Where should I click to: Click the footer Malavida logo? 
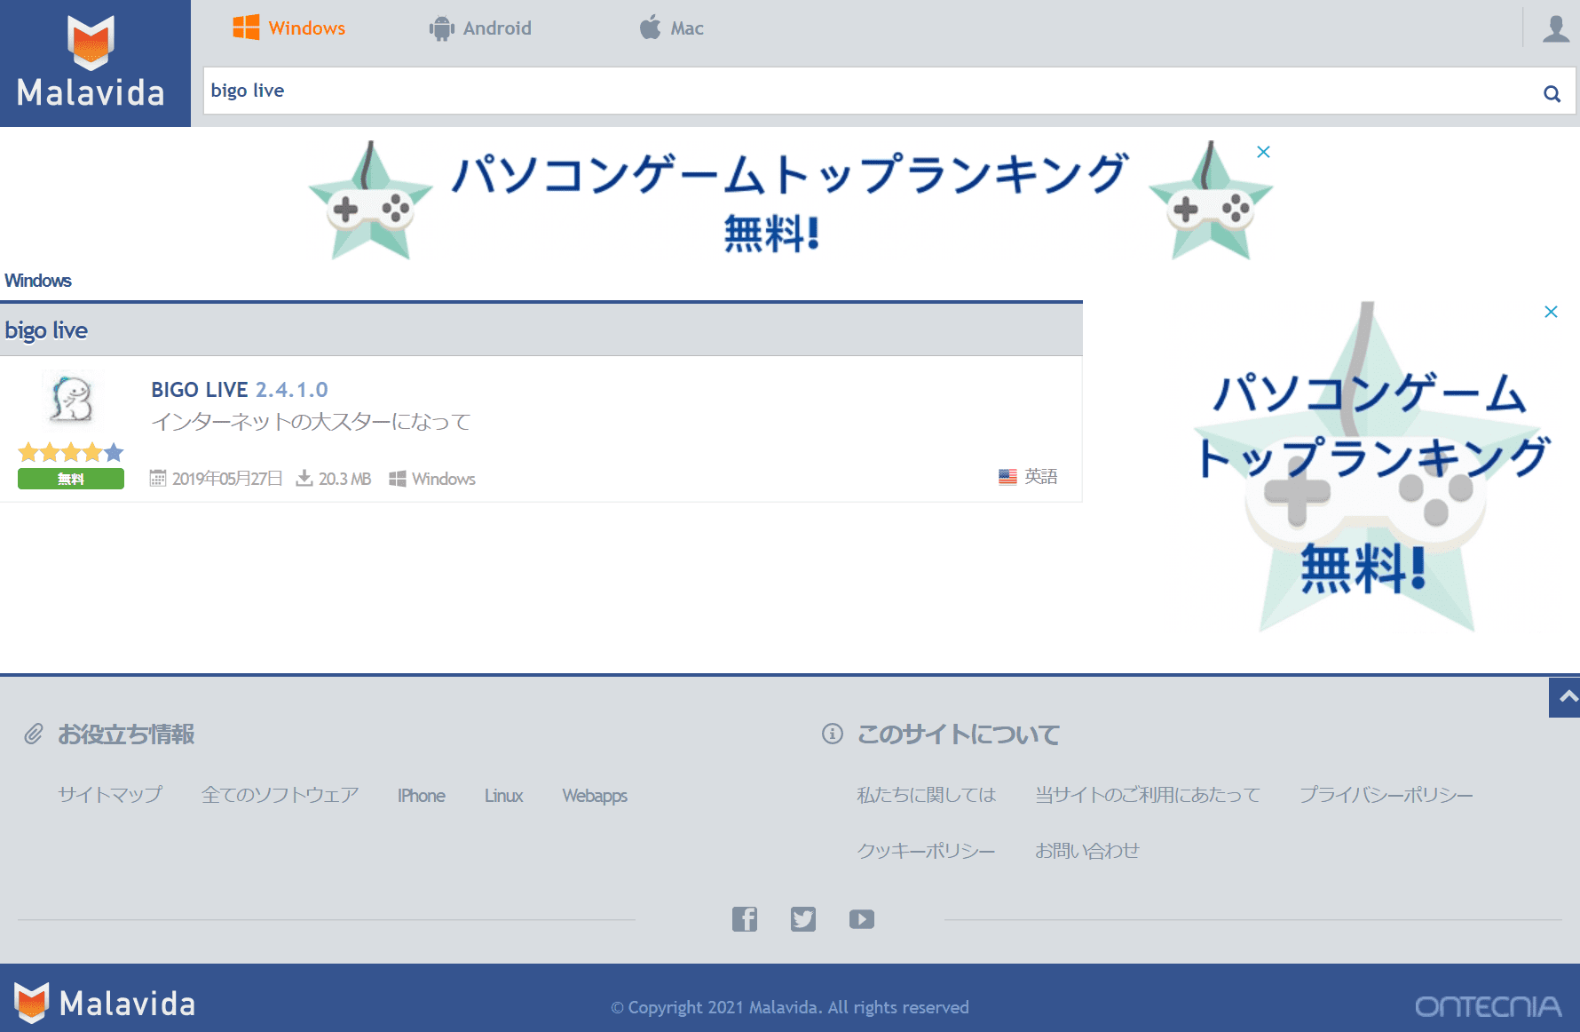[105, 1003]
